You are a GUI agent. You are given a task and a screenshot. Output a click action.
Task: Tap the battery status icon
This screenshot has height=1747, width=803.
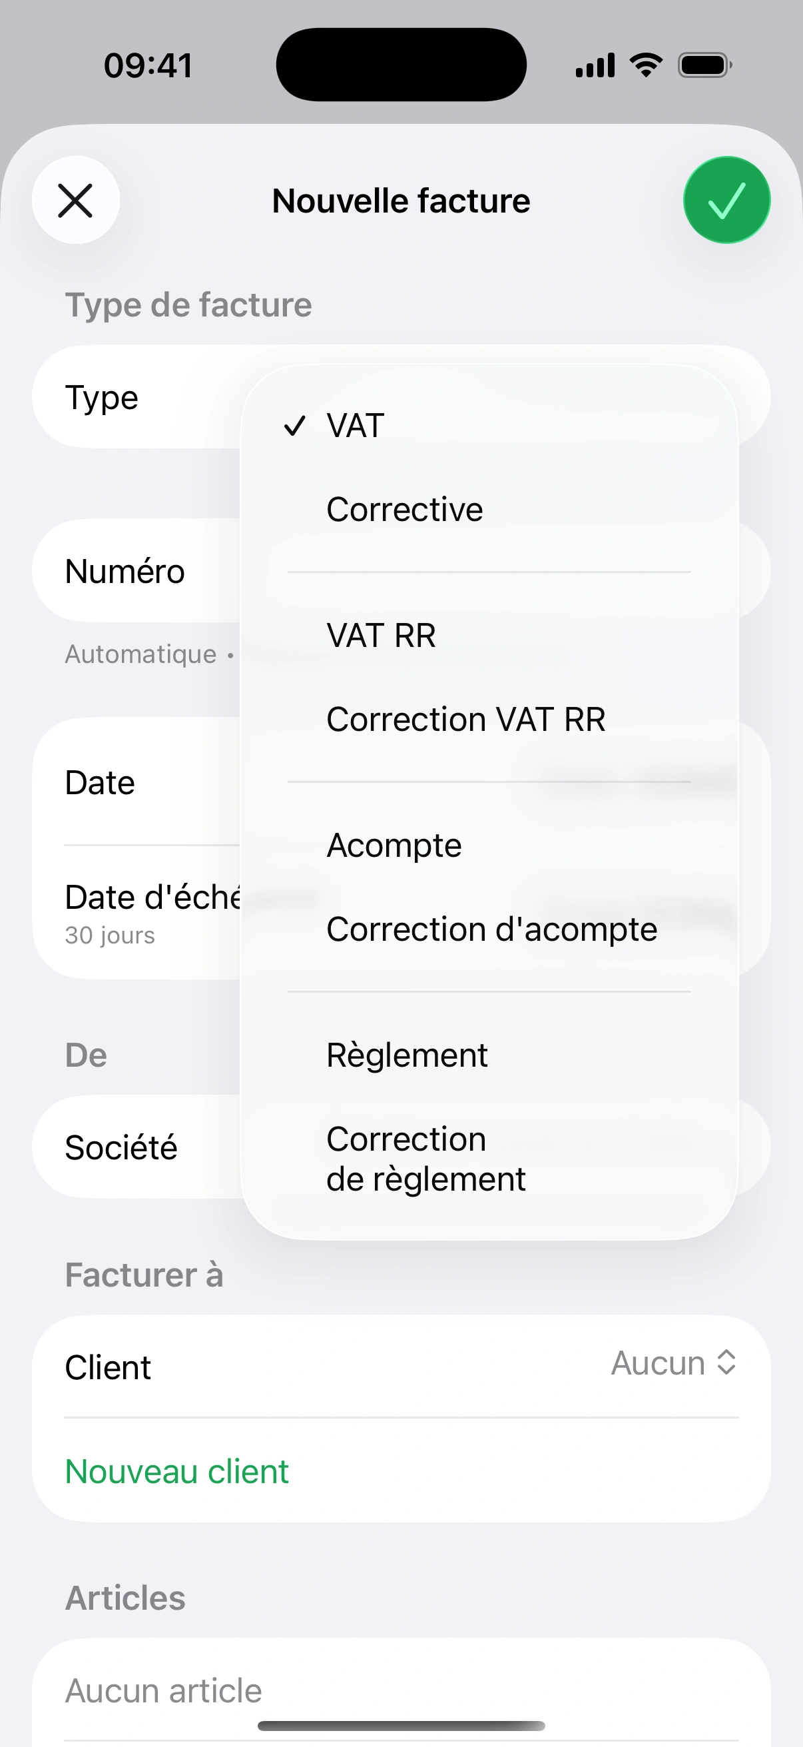[704, 65]
